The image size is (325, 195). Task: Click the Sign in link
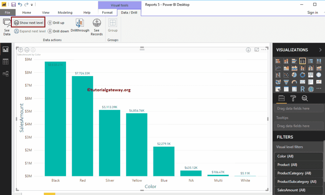pos(312,12)
